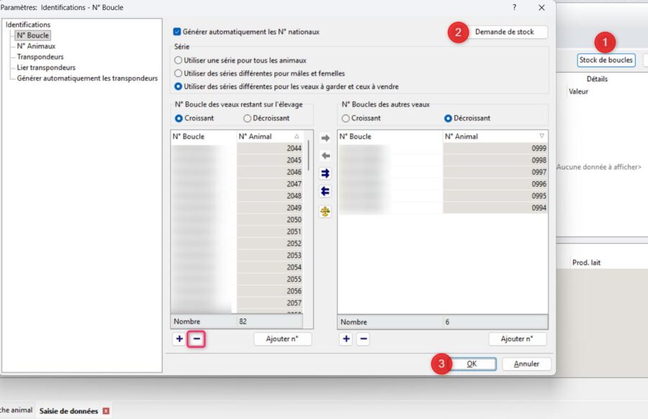
Task: Click plus icon under right tag list
Action: 346,339
